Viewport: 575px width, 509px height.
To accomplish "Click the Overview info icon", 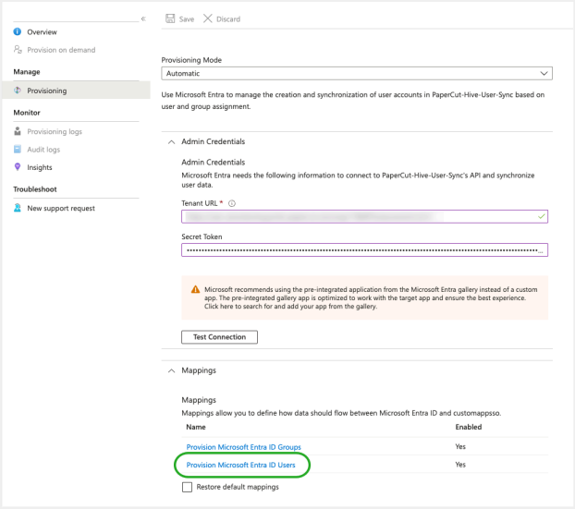I will [x=18, y=32].
